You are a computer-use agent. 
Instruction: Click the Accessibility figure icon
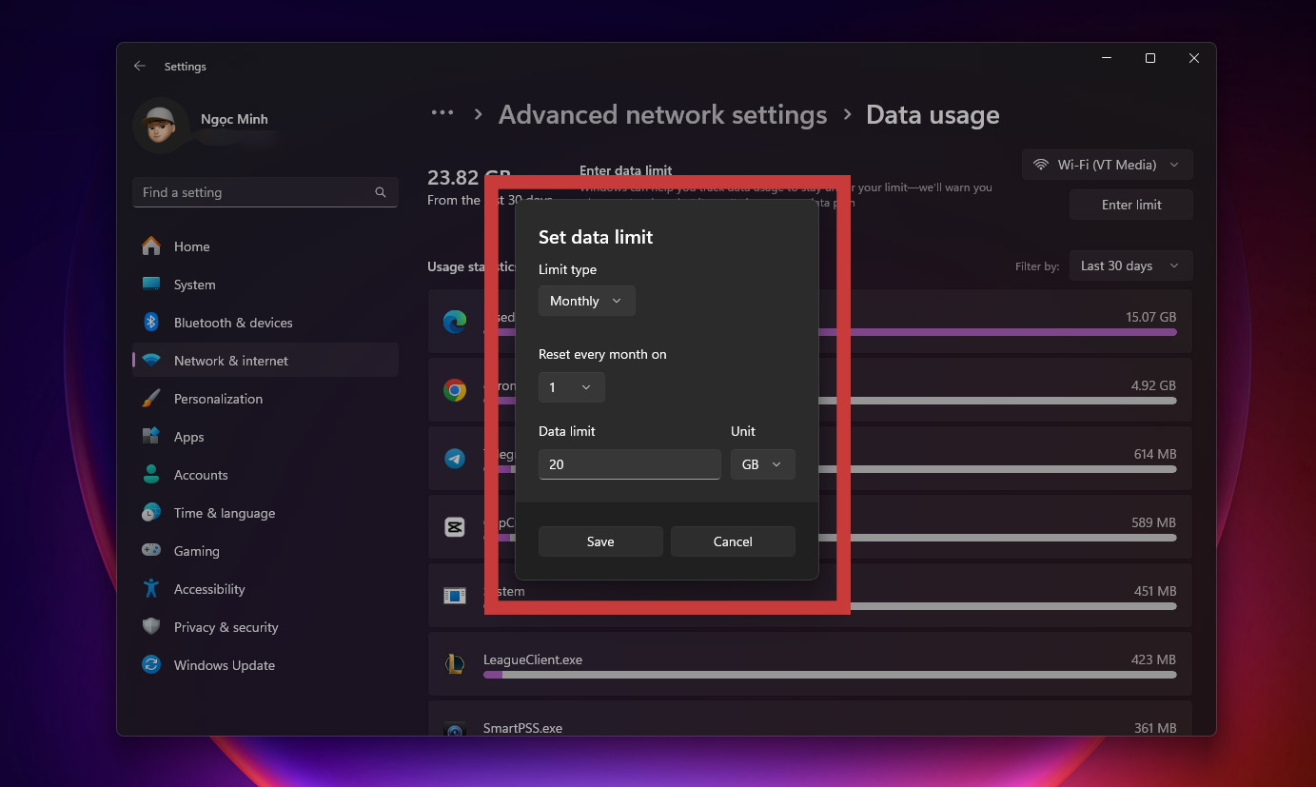pos(151,589)
